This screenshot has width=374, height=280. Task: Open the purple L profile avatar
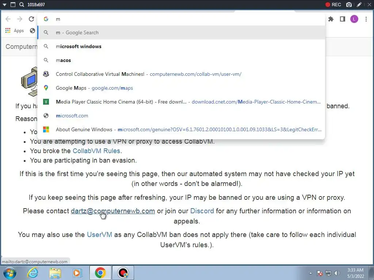[x=354, y=19]
